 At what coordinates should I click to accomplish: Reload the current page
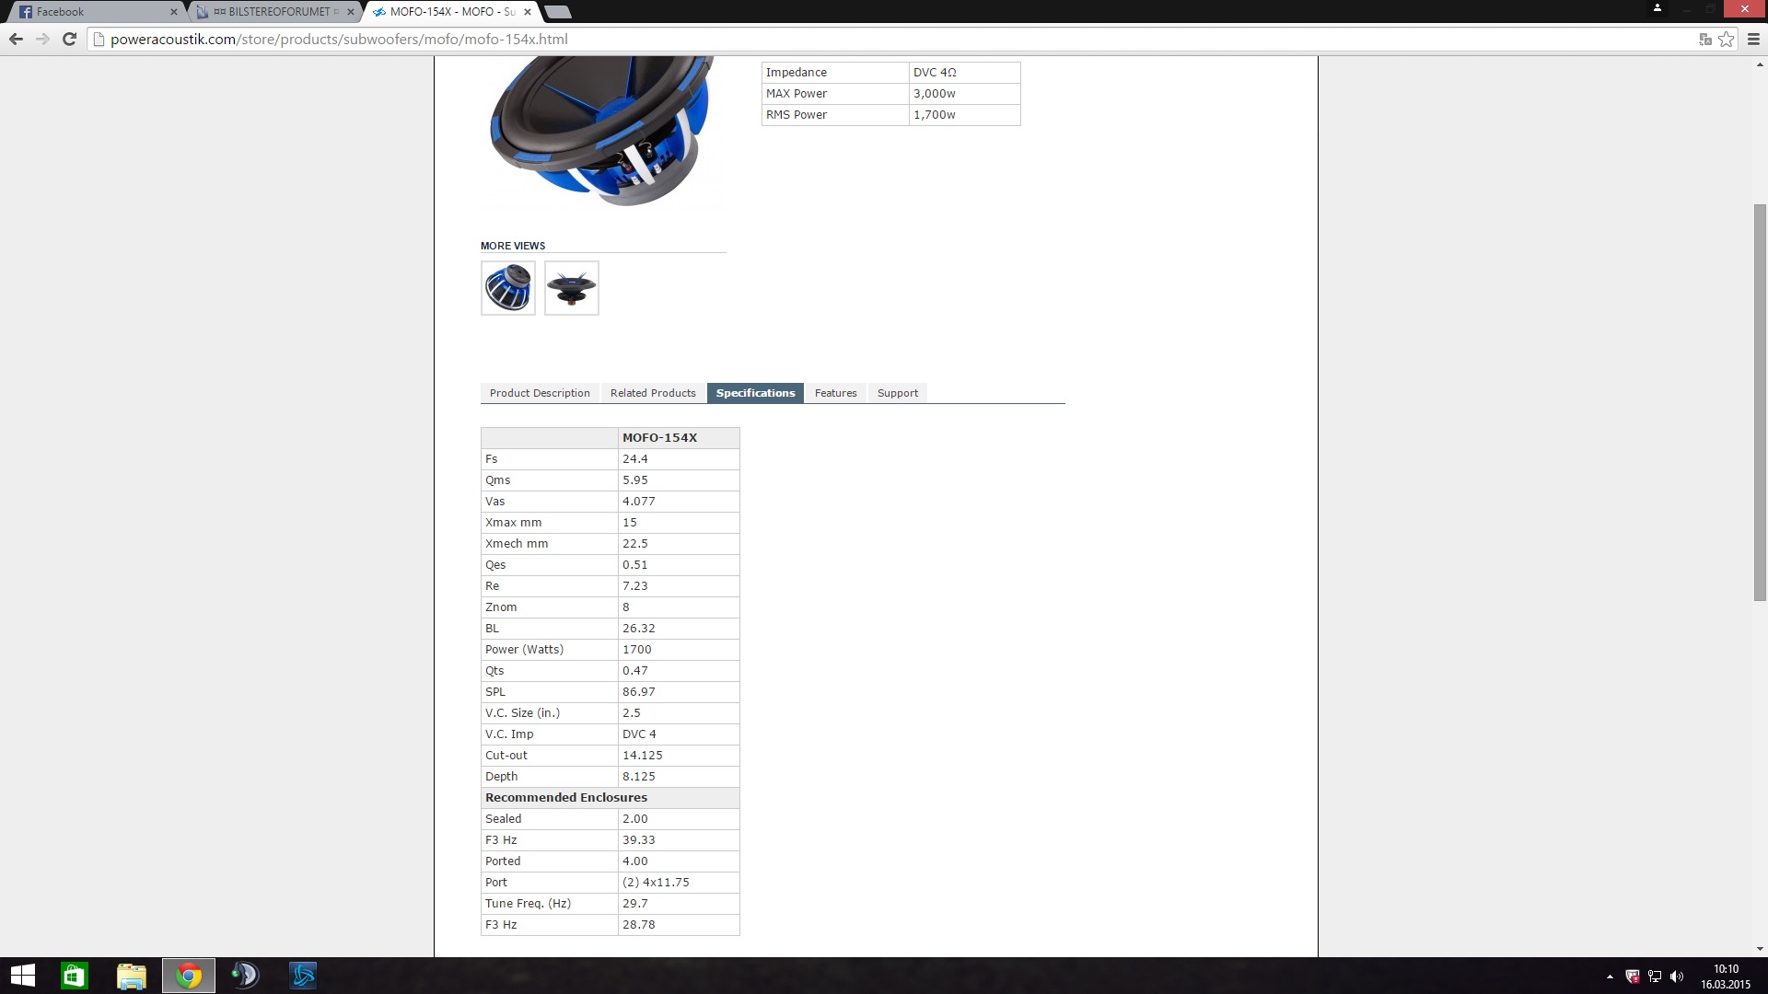(x=69, y=39)
